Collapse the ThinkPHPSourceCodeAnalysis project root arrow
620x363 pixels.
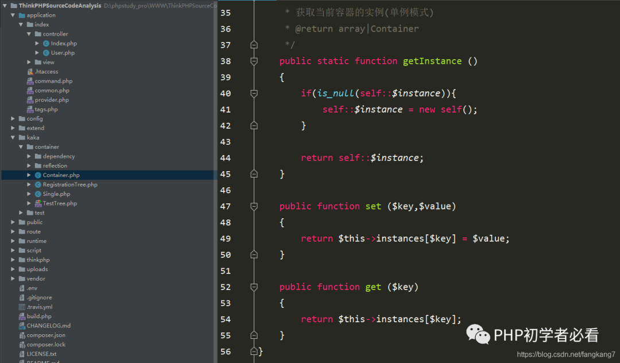point(5,6)
